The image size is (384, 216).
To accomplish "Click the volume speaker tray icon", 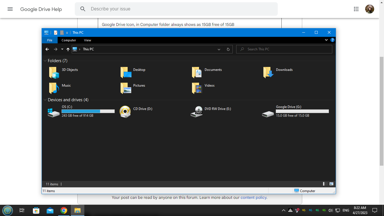I will tap(331, 210).
